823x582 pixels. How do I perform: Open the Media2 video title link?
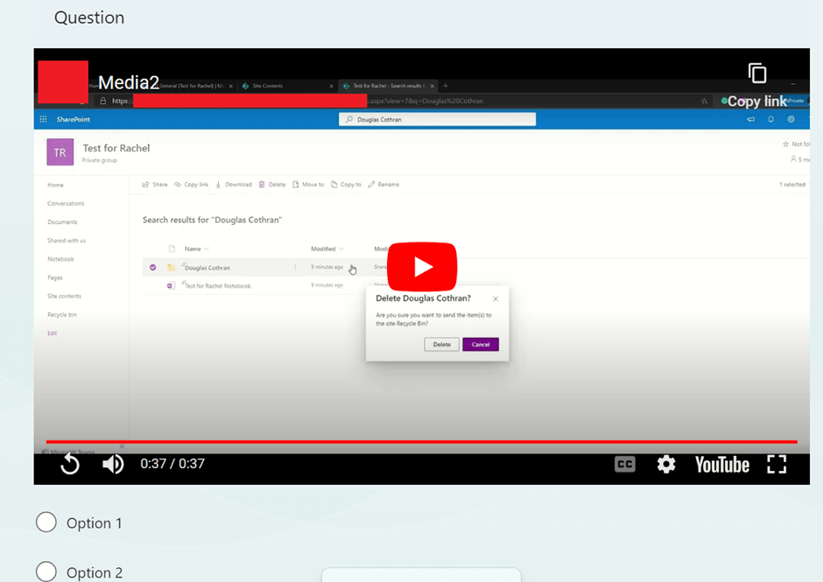pos(129,82)
